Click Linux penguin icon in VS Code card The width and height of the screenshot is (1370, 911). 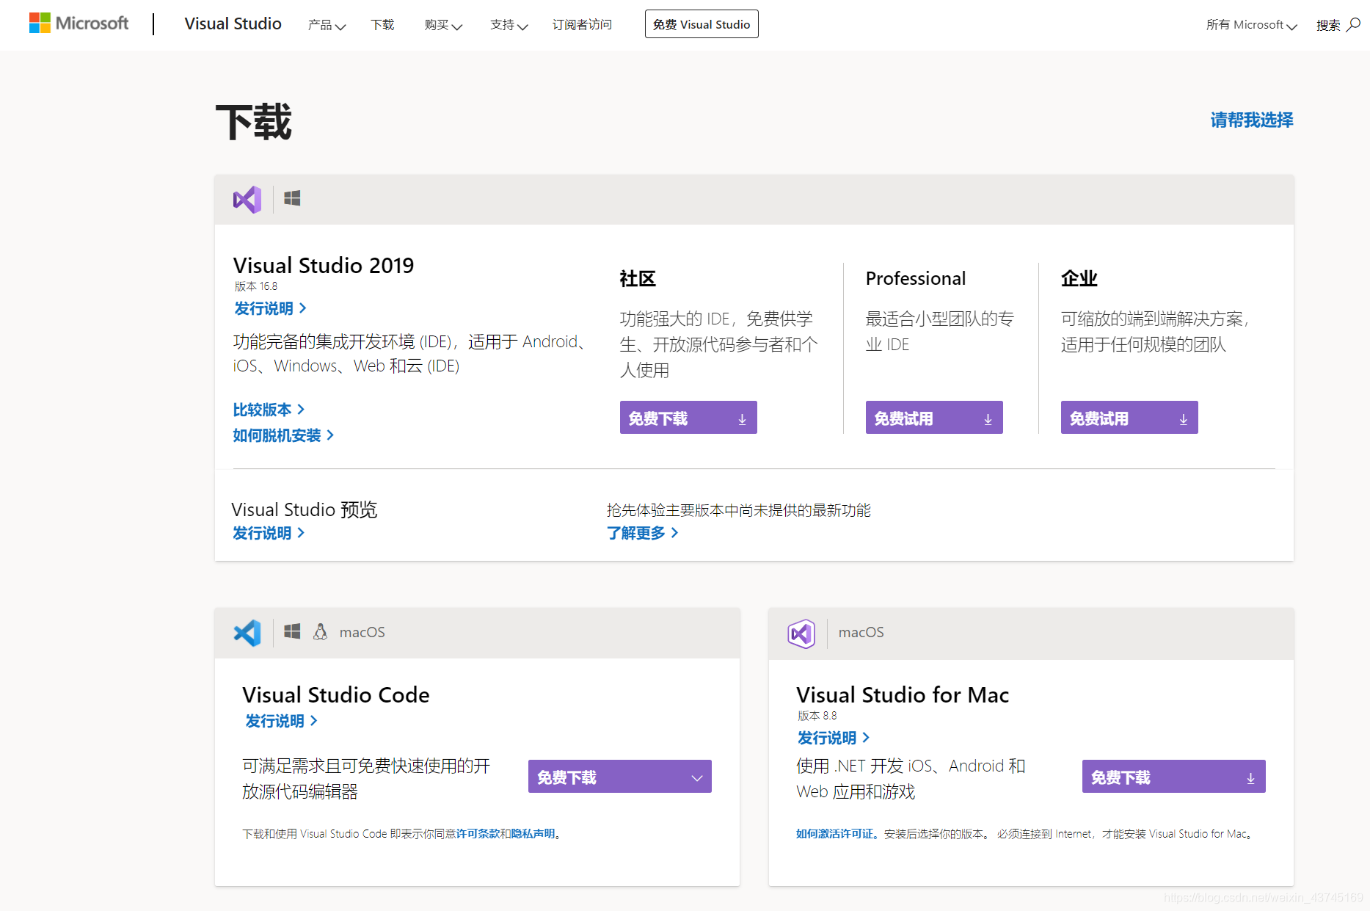pos(320,631)
